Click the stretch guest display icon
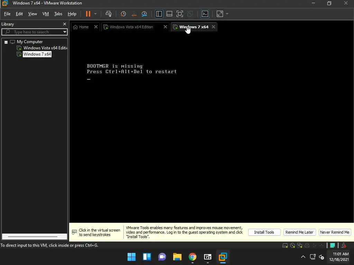 tap(220, 14)
